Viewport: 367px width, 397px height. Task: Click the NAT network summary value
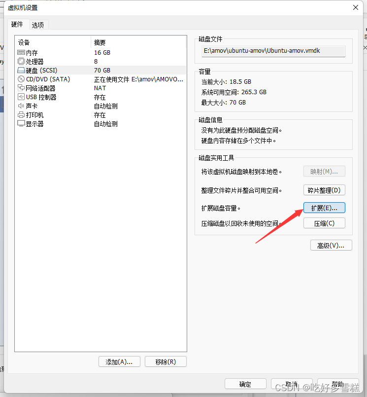click(100, 88)
